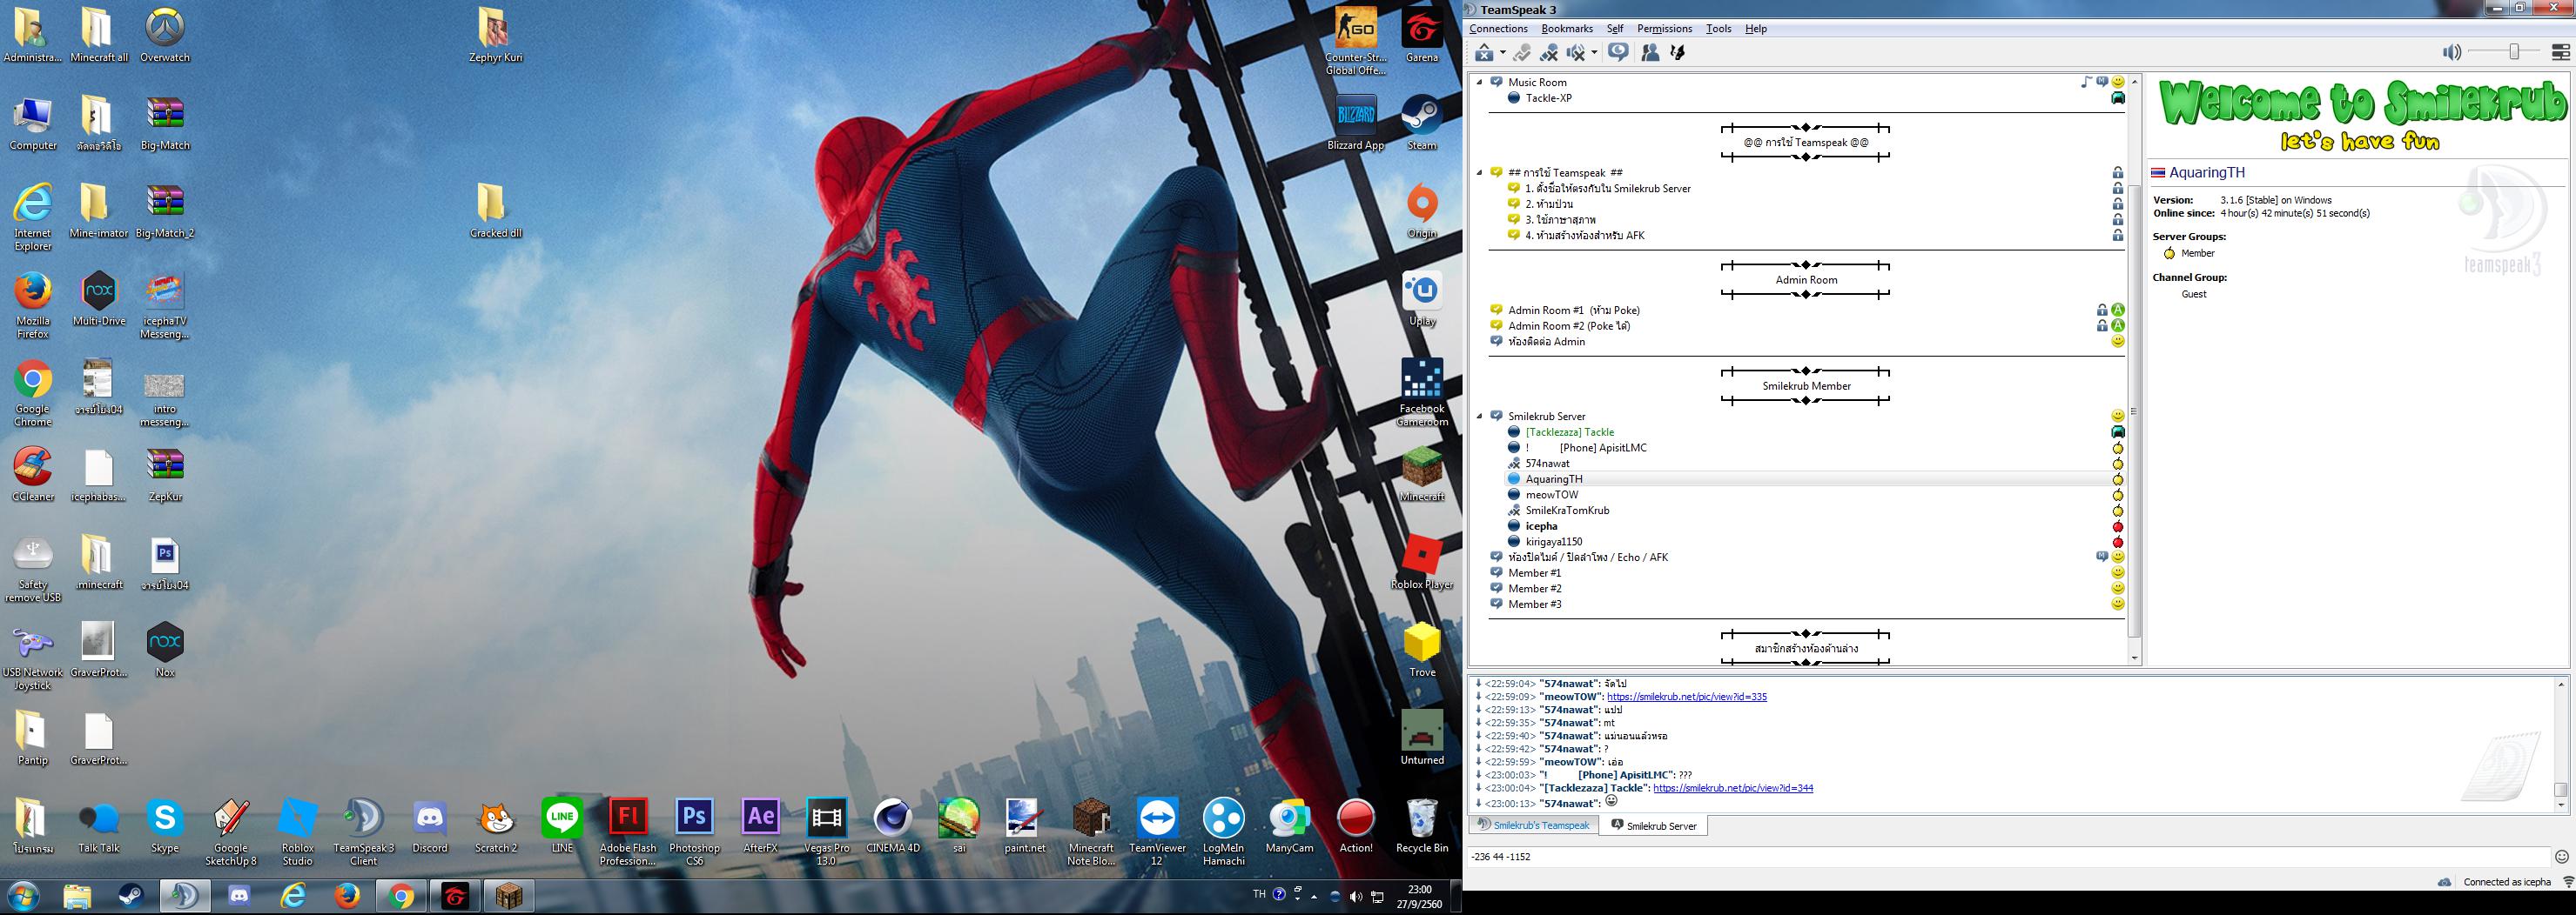Open Google Chrome from the taskbar
Screen dimensions: 2576x915
(401, 896)
